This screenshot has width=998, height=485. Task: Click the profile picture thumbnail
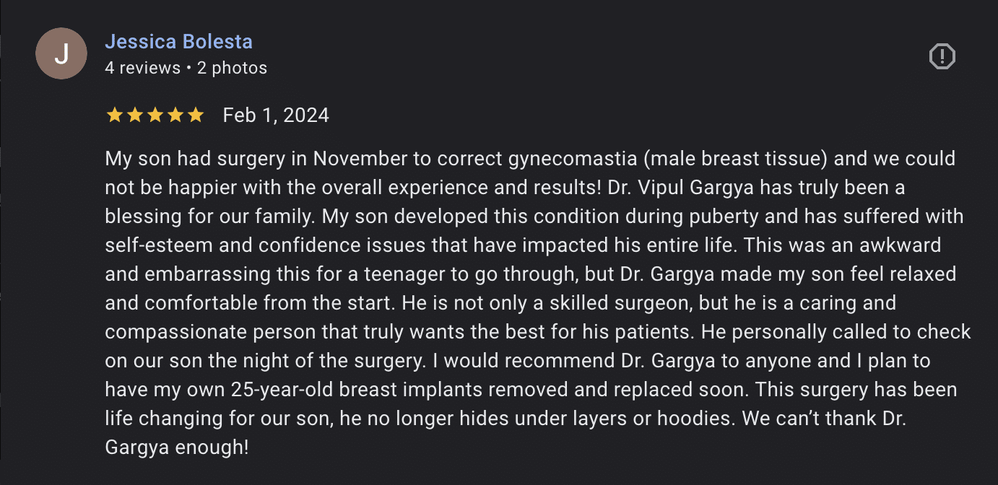coord(61,53)
